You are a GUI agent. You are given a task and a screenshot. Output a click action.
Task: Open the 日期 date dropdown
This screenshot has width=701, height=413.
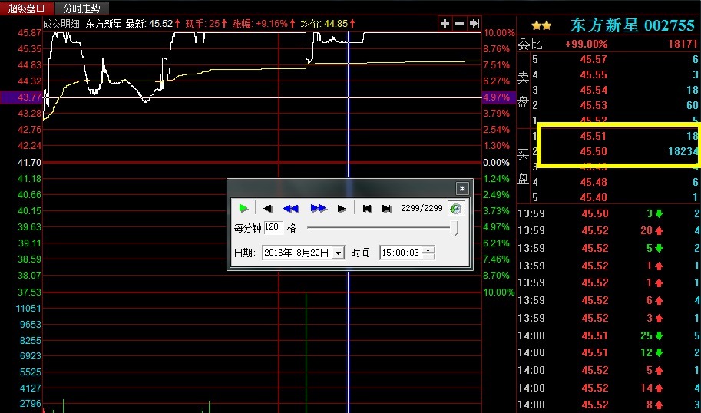click(x=338, y=253)
